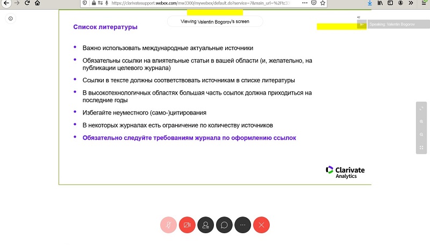Click the meeting info icon

coord(11,19)
